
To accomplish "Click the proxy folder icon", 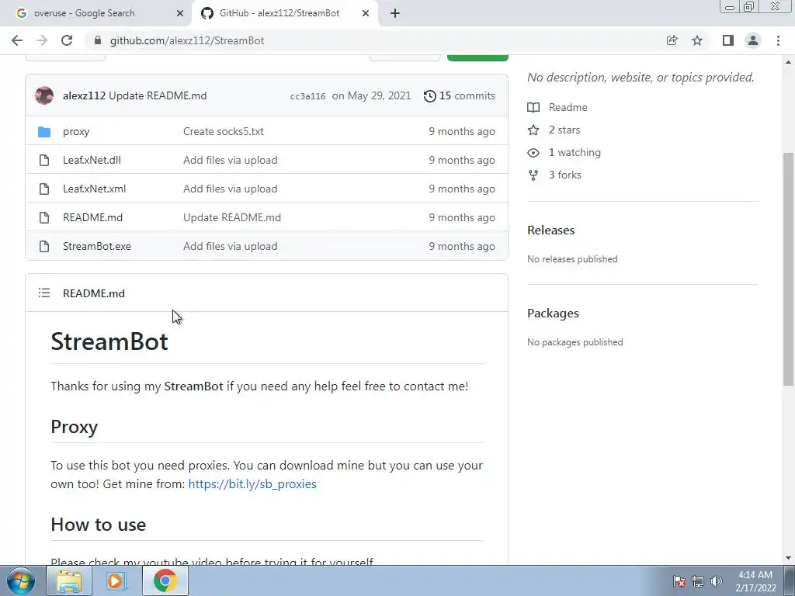I will click(44, 132).
